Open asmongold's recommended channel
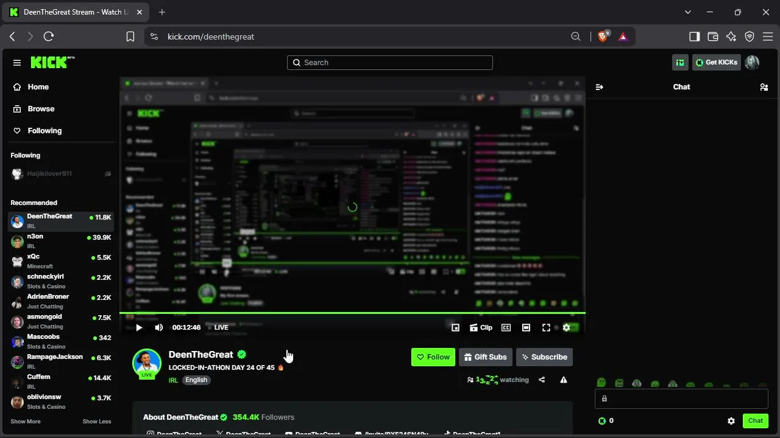Image resolution: width=780 pixels, height=438 pixels. [61, 321]
